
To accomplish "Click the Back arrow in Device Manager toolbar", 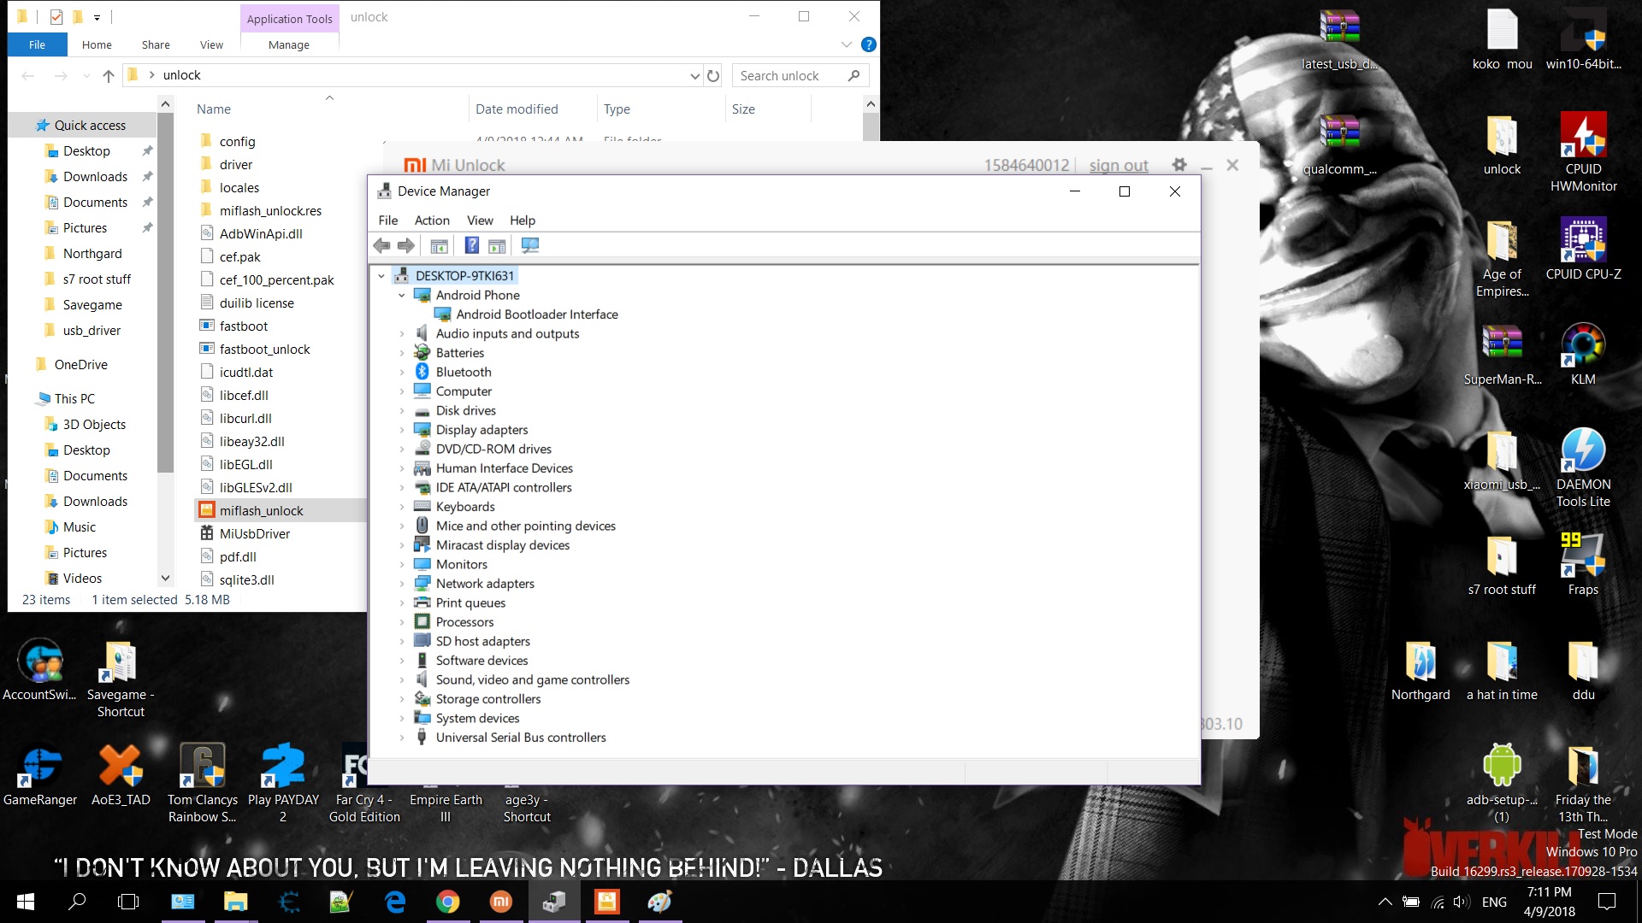I will (x=381, y=246).
